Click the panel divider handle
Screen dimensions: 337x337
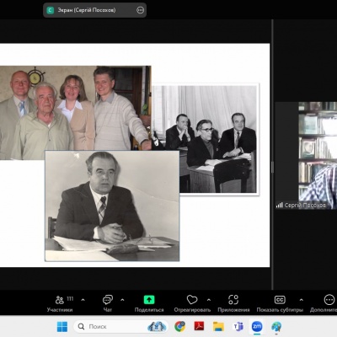point(272,168)
